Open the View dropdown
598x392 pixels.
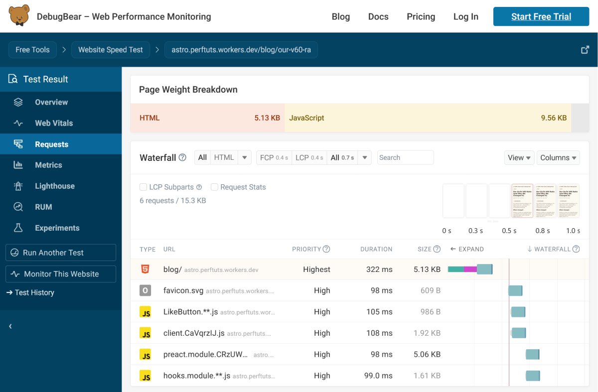coord(519,157)
